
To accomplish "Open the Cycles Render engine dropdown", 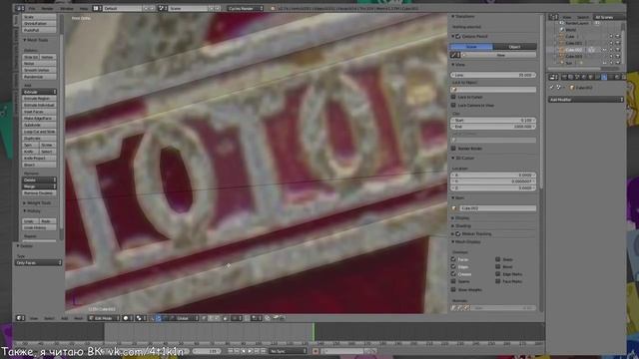I will click(246, 8).
